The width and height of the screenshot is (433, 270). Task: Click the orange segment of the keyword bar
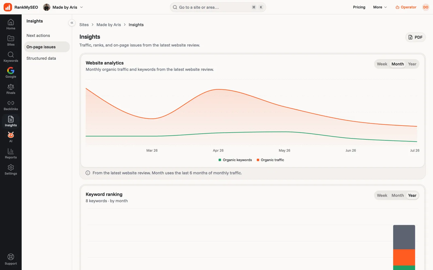404,257
